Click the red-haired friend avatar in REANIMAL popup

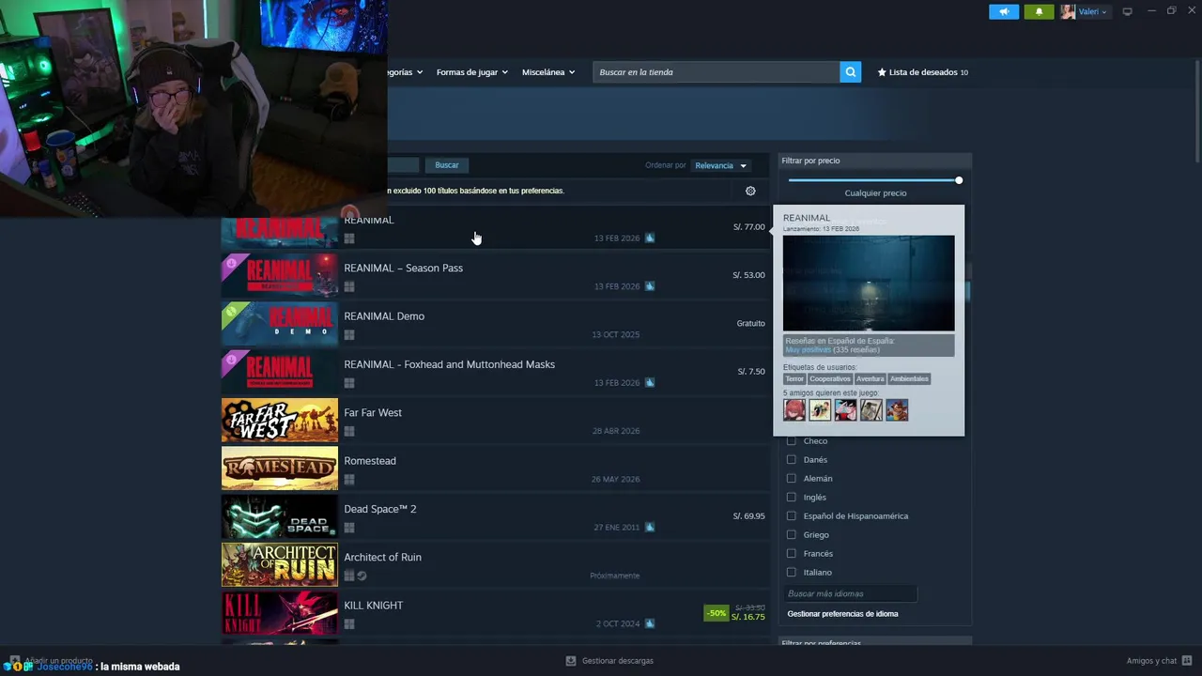coord(794,409)
